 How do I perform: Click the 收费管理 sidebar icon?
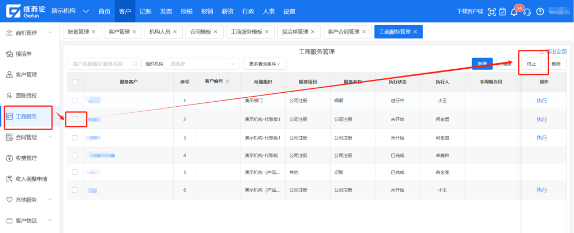(10, 158)
